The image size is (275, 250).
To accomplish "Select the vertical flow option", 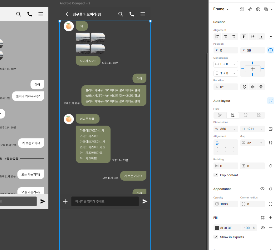I will (233, 115).
